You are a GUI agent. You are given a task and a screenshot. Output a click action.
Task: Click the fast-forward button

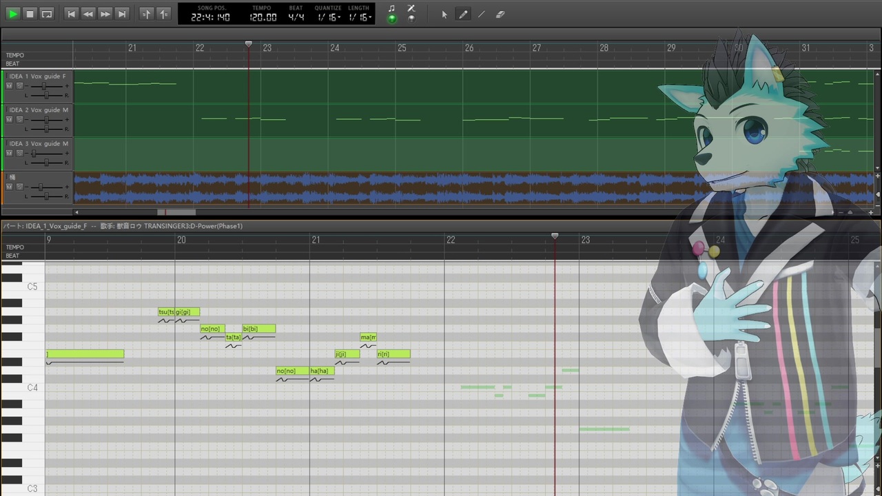(x=105, y=14)
